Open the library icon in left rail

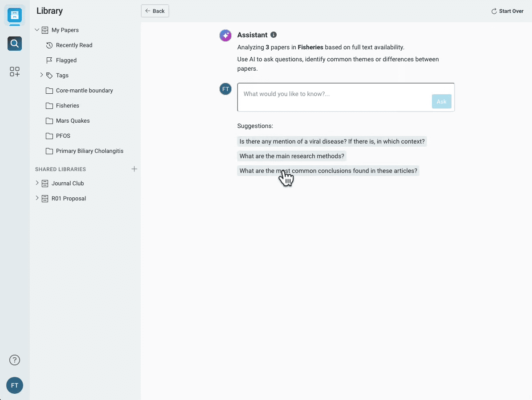(15, 16)
